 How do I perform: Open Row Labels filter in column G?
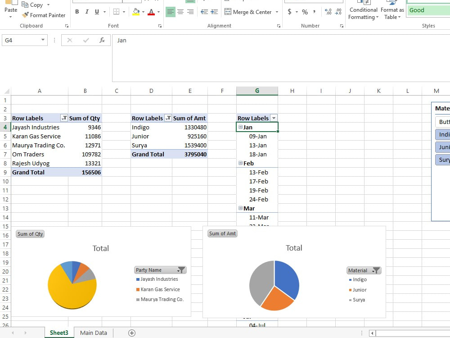[274, 118]
